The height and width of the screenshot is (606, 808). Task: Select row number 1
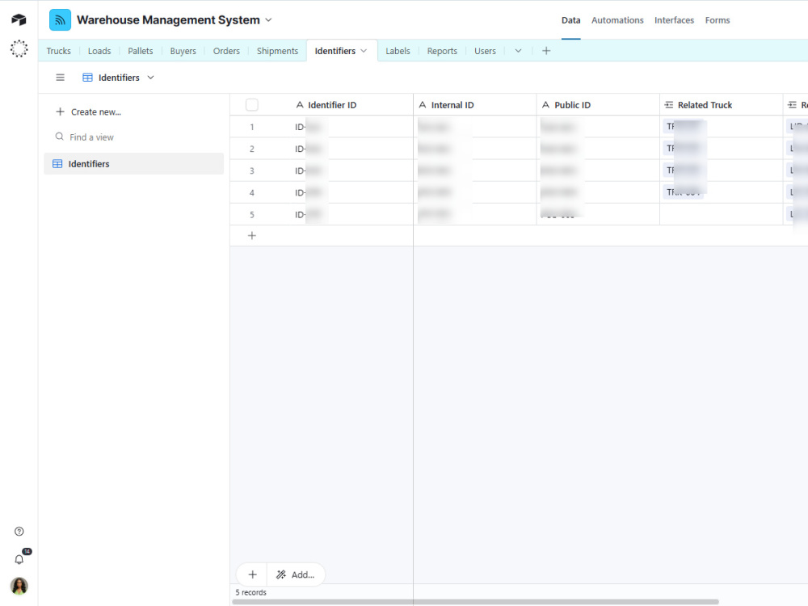click(252, 127)
